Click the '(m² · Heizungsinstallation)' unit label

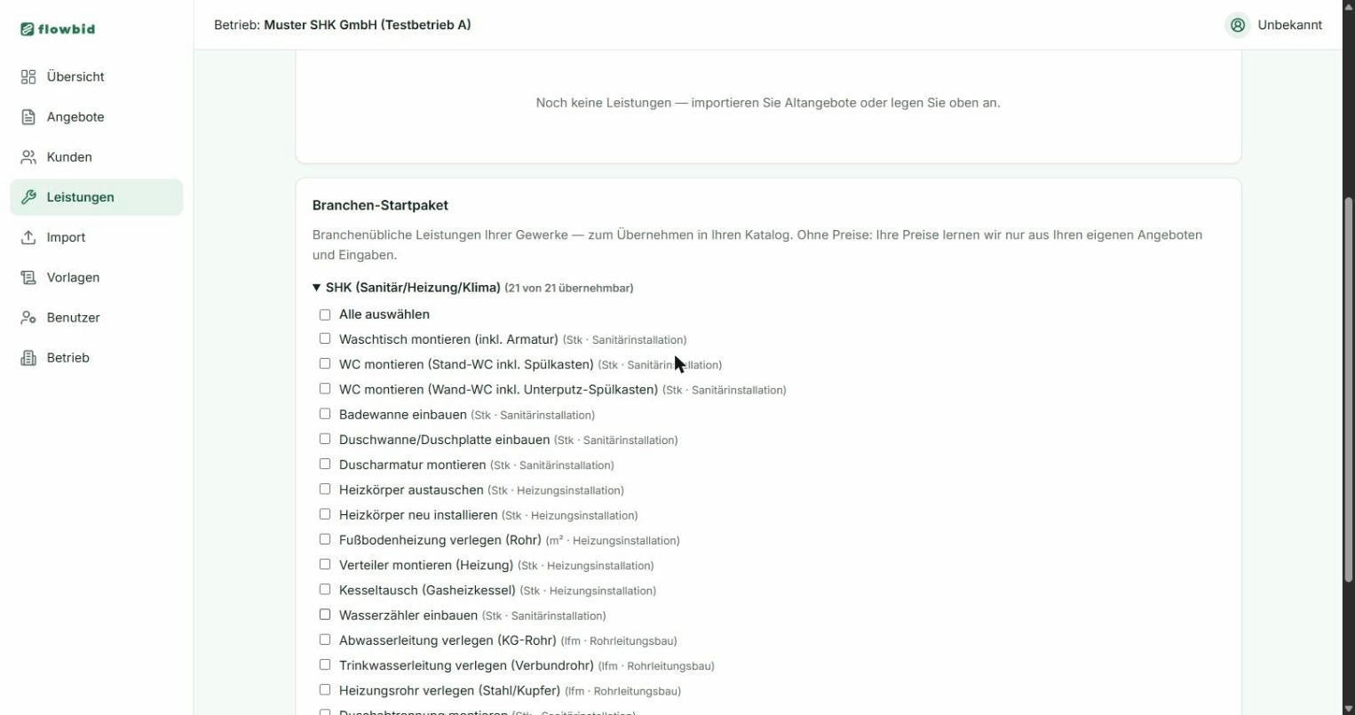[613, 540]
